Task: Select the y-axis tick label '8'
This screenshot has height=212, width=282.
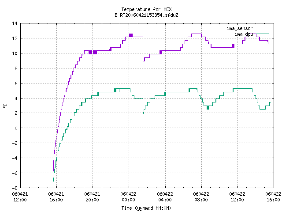Action: (16, 68)
